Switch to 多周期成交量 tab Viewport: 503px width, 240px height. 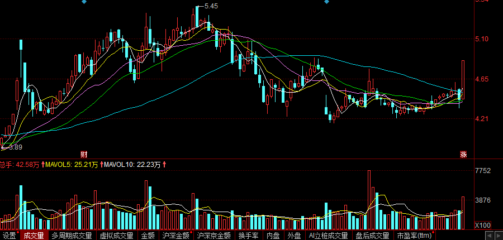coord(72,236)
